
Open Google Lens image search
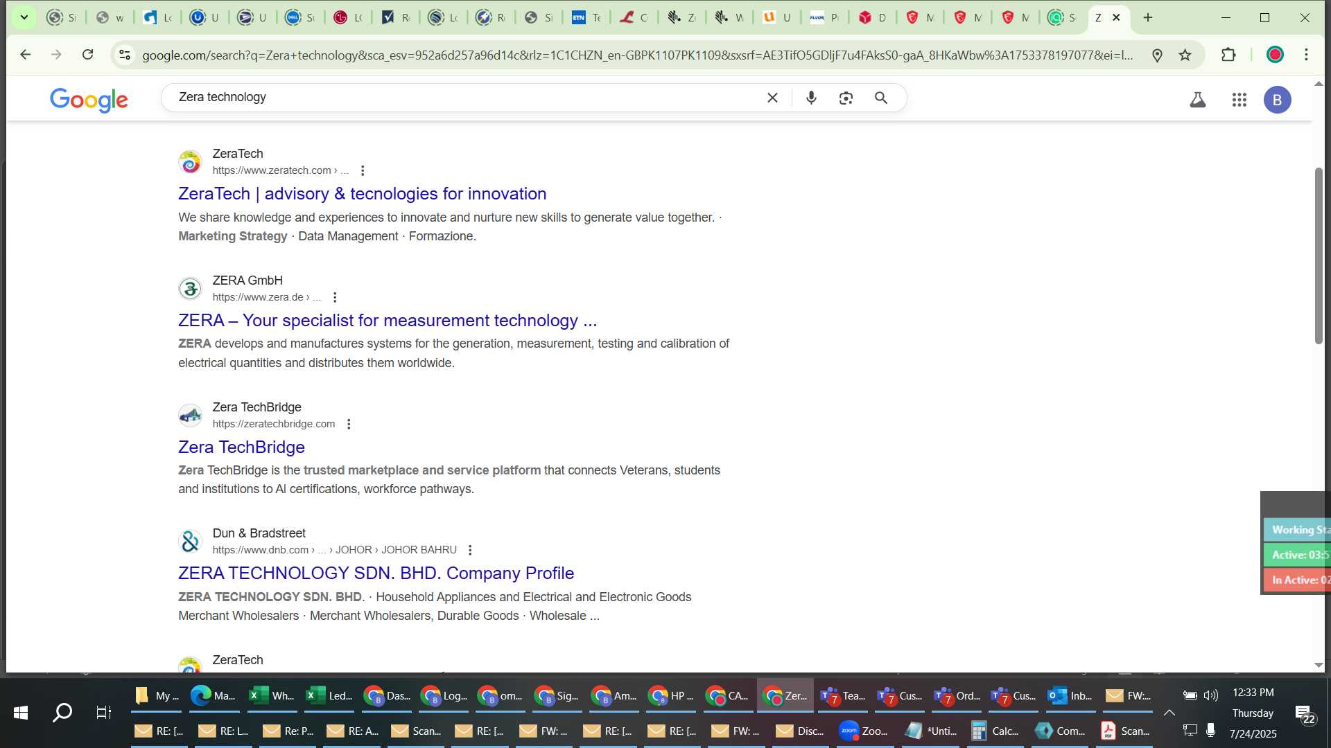846,98
